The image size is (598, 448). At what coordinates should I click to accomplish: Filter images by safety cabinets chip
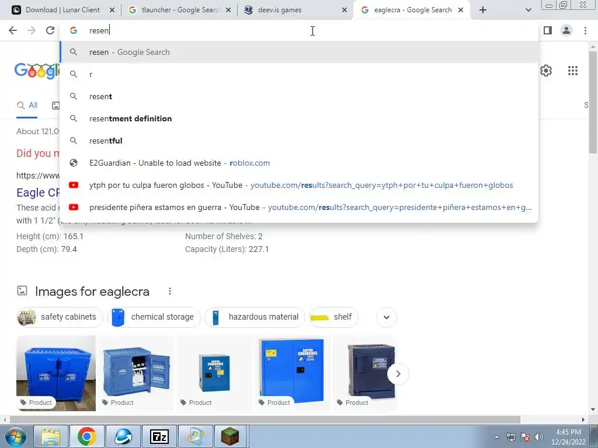click(60, 317)
